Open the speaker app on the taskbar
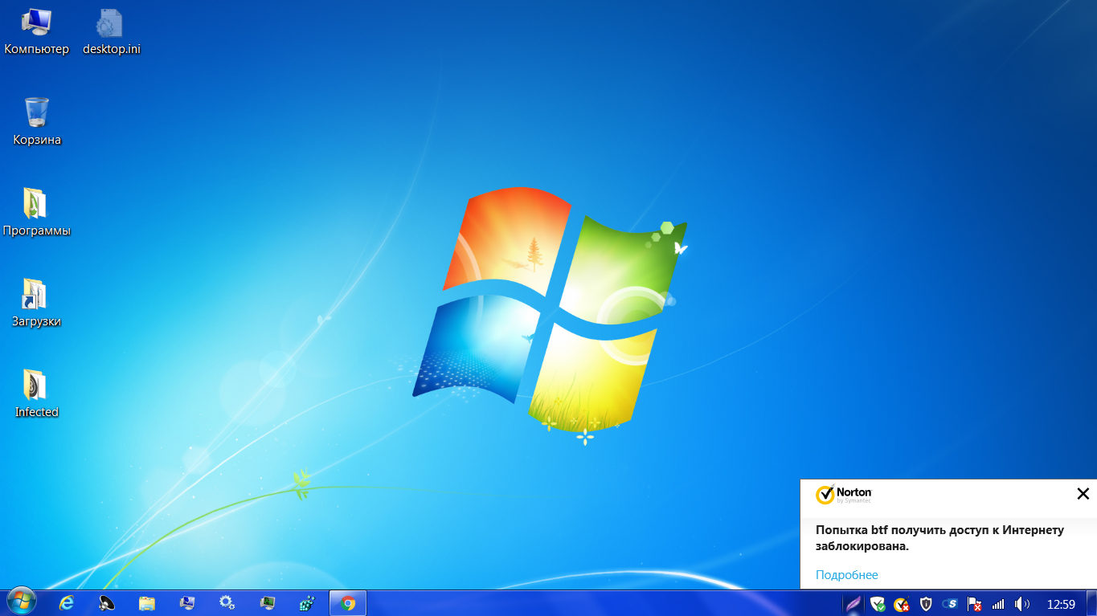This screenshot has width=1097, height=616. 107,603
